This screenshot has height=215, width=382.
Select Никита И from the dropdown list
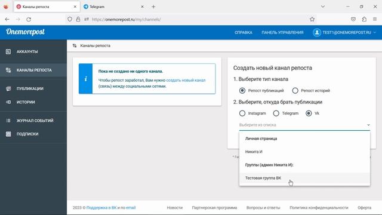(304, 152)
